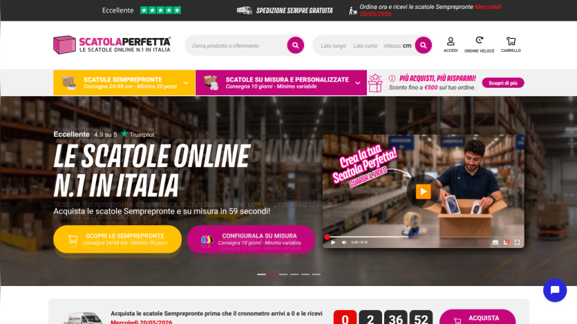Click the gift box icon in promo banner

point(375,83)
